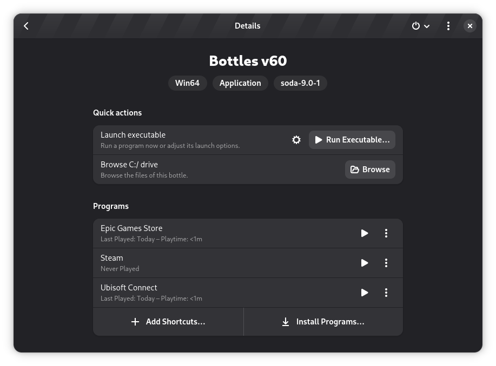
Task: Open Epic Games Store options menu
Action: click(386, 233)
